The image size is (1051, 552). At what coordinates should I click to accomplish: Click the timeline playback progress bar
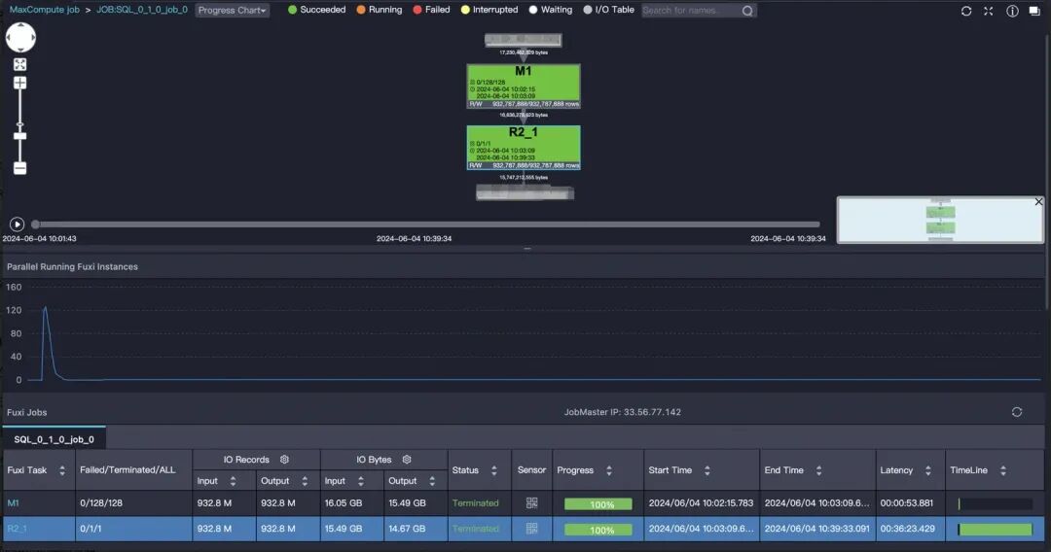click(427, 224)
